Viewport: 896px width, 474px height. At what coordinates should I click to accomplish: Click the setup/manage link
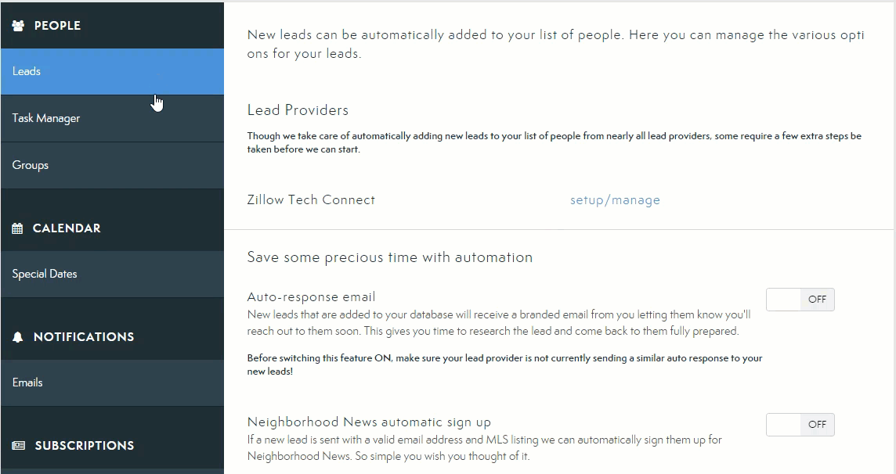615,200
